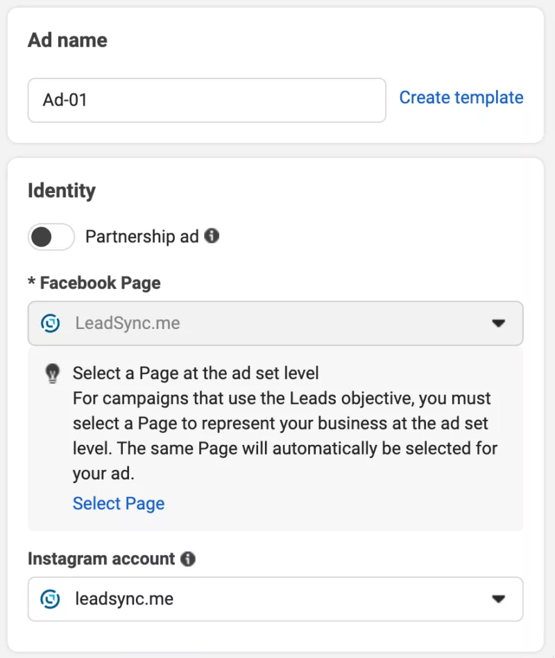The image size is (555, 658).
Task: Click the info icon next to Partnership ad
Action: pos(212,236)
